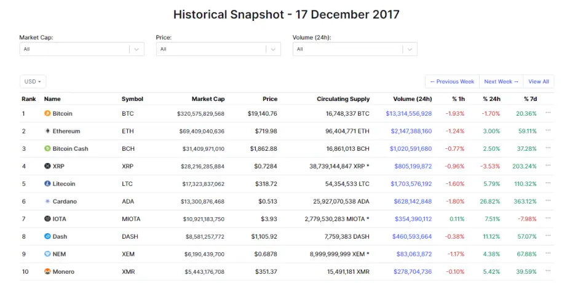562x283 pixels.
Task: Go to Previous Week snapshot
Action: coord(452,81)
